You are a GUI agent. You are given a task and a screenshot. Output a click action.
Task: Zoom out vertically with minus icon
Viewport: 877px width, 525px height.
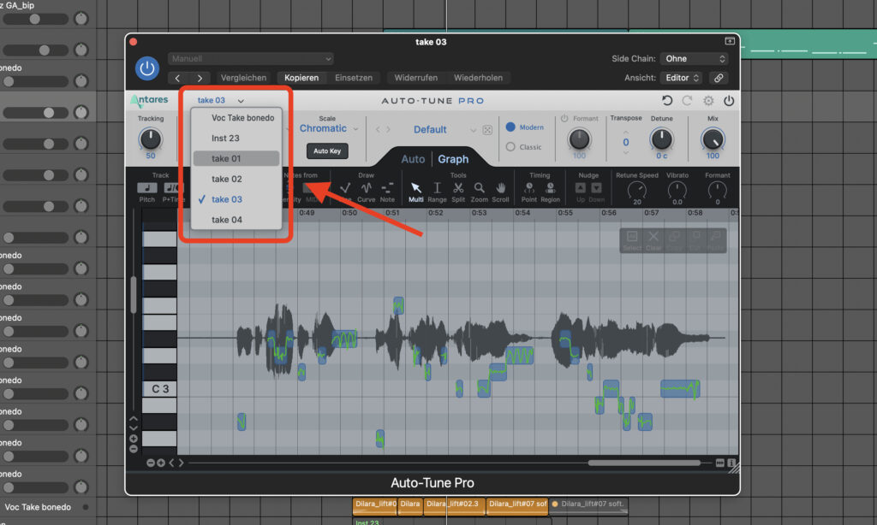click(133, 449)
